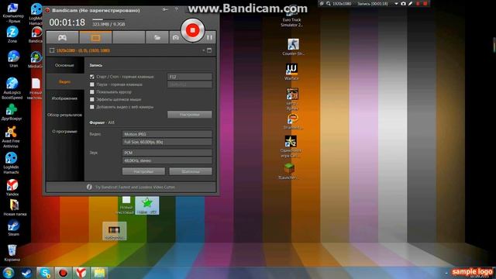Click the Motion JPEG codec field
Image resolution: width=496 pixels, height=279 pixels.
point(167,134)
